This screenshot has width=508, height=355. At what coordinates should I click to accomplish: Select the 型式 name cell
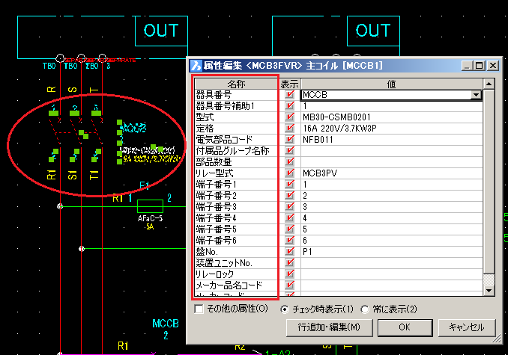pos(236,117)
